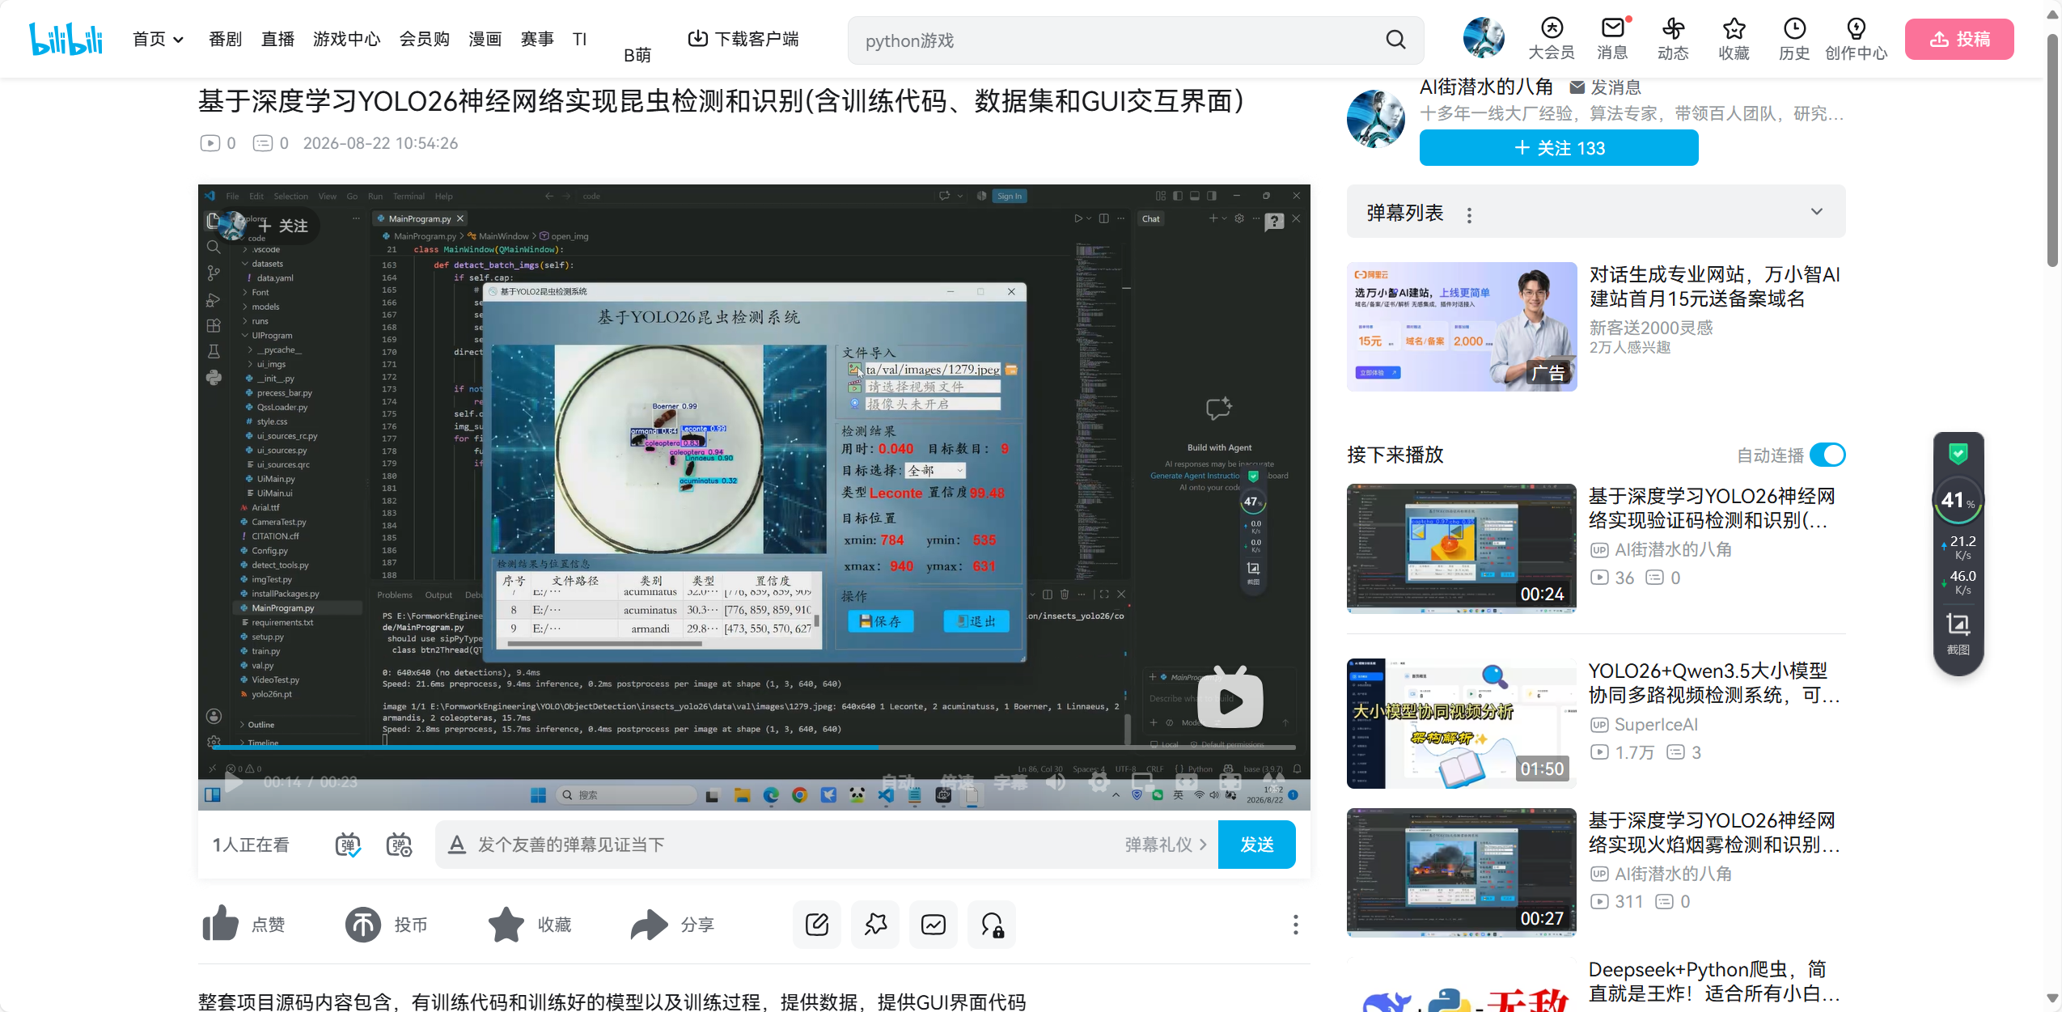Focus the danmaku input field

tap(793, 845)
